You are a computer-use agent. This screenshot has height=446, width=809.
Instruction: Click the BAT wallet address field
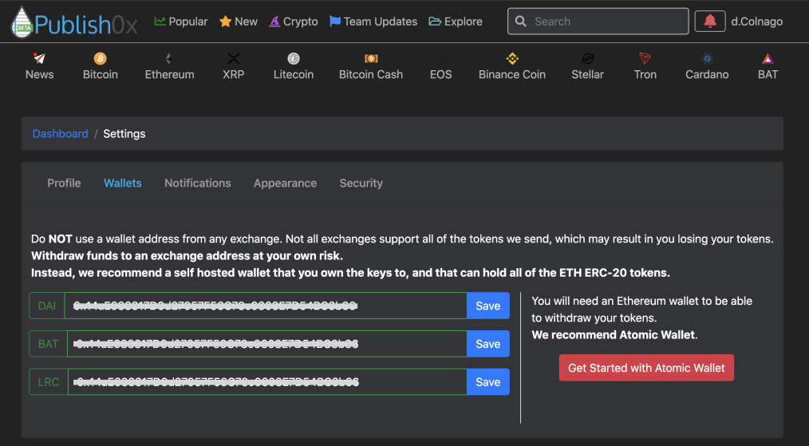click(267, 344)
